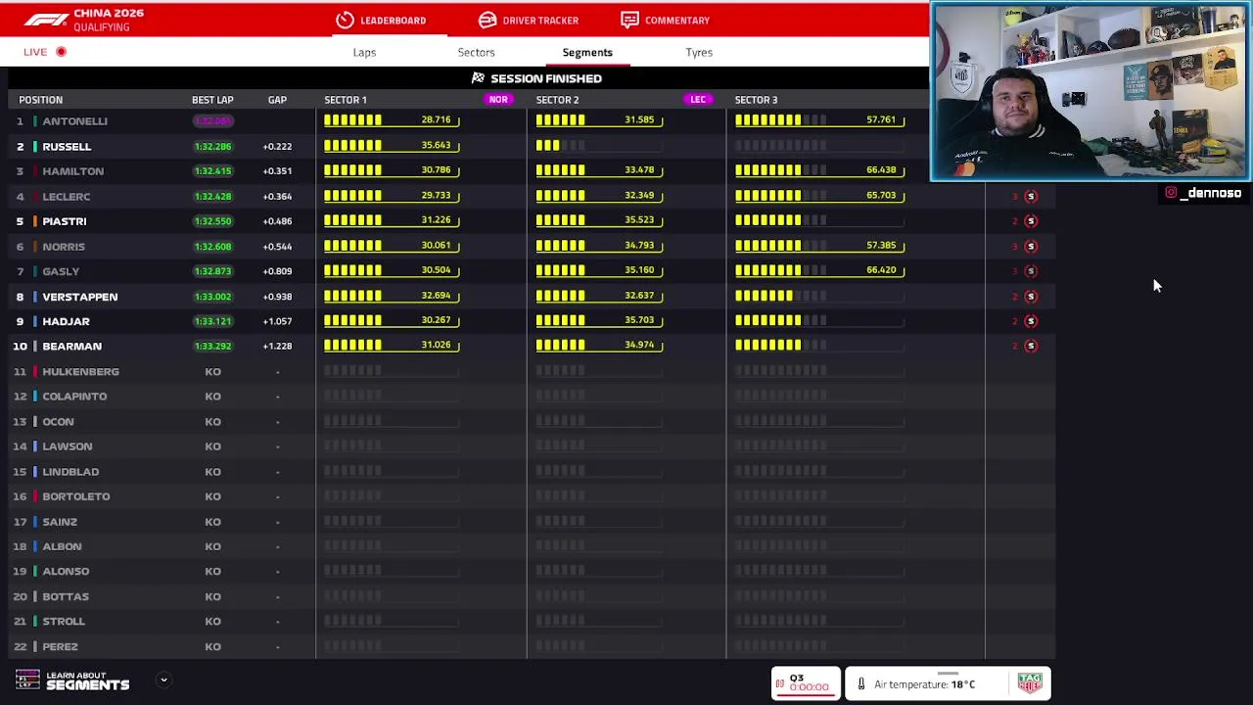The width and height of the screenshot is (1253, 705).
Task: Click Hadjar's soft tyre icon
Action: [x=1030, y=321]
